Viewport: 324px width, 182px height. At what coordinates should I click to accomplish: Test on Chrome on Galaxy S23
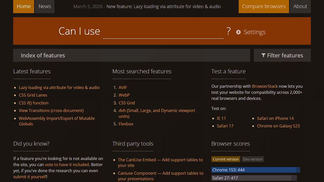tap(278, 126)
